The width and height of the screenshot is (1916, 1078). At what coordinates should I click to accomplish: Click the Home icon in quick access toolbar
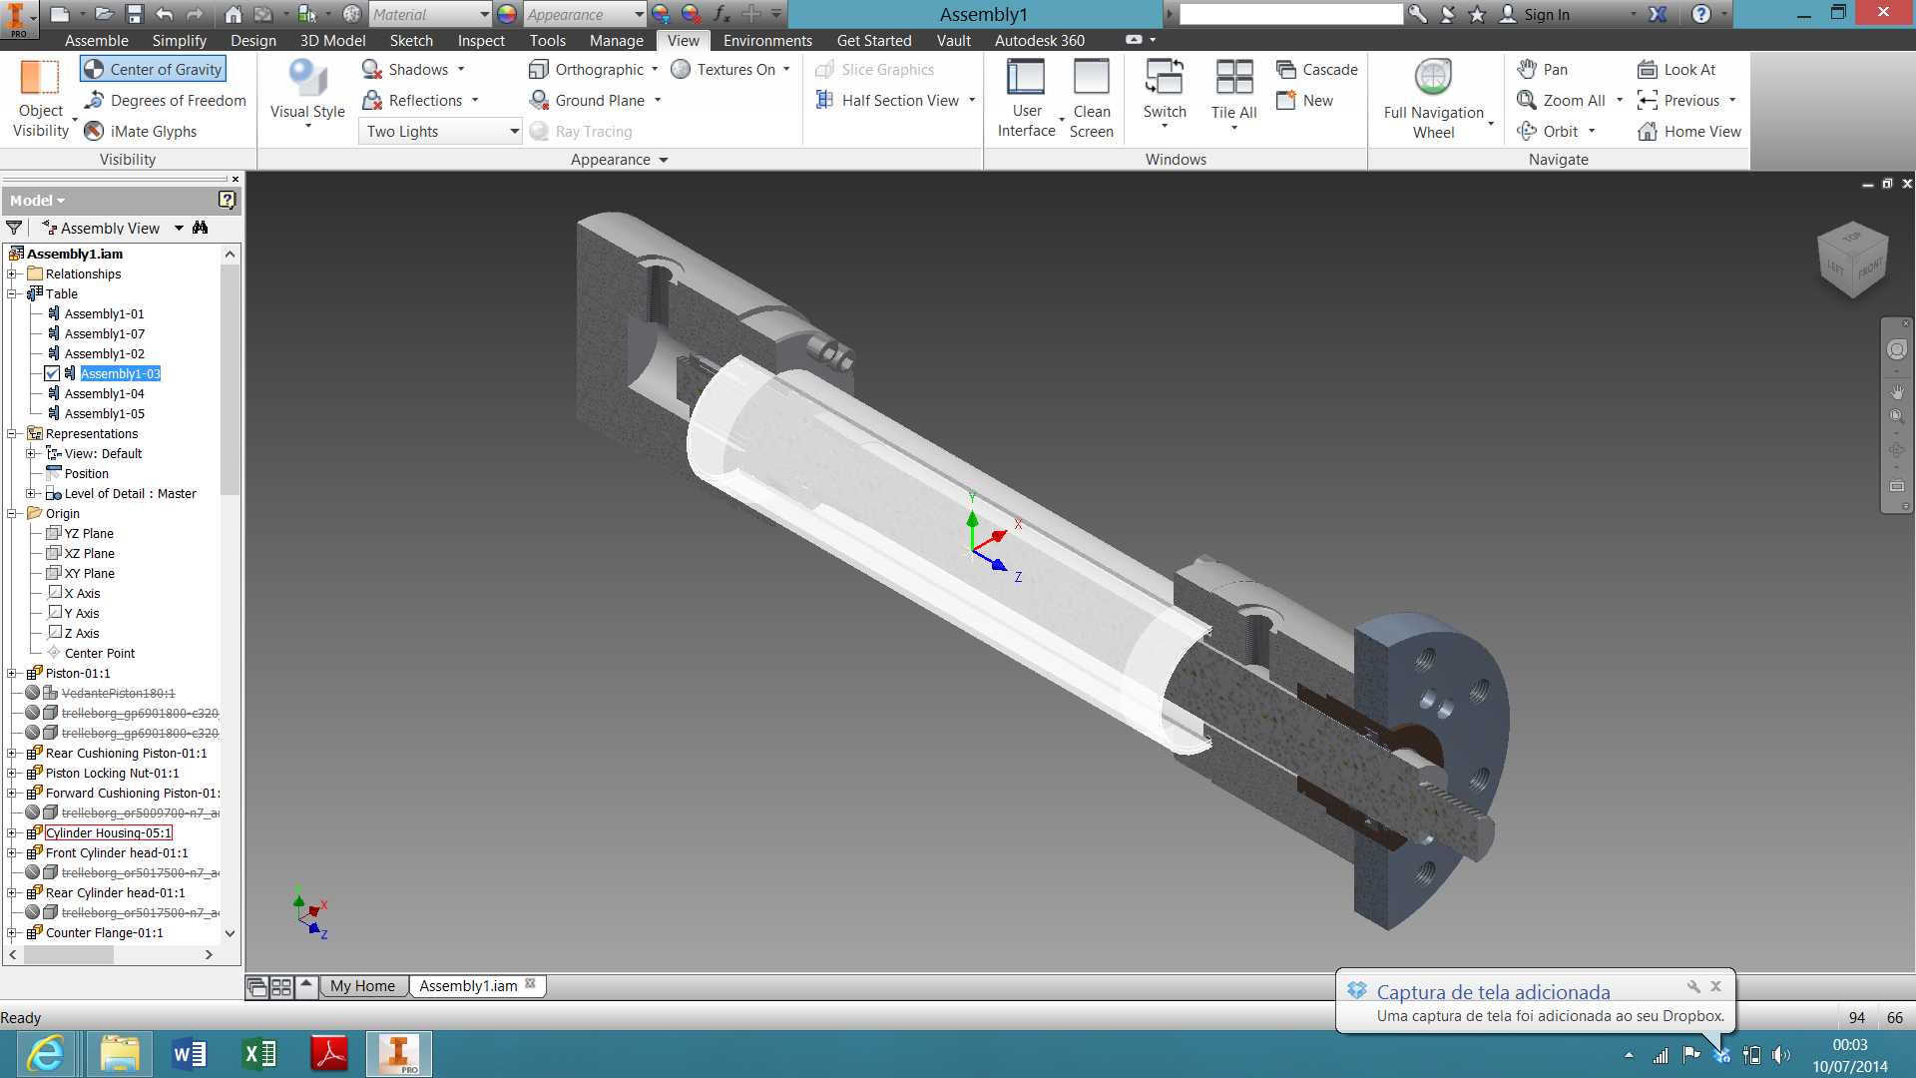coord(234,14)
